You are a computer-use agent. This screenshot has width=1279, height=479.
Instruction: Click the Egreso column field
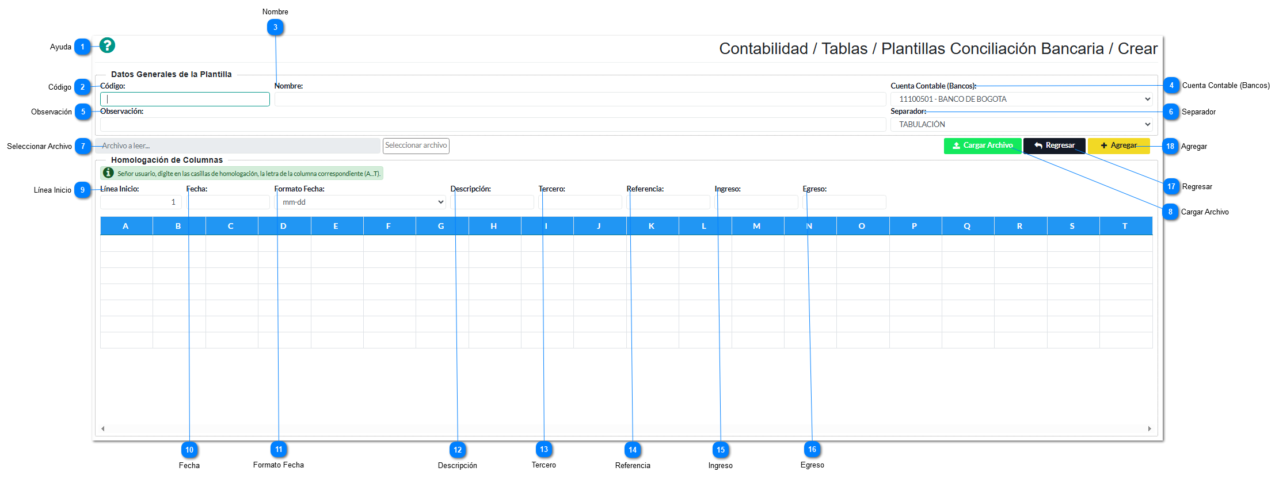(x=844, y=202)
